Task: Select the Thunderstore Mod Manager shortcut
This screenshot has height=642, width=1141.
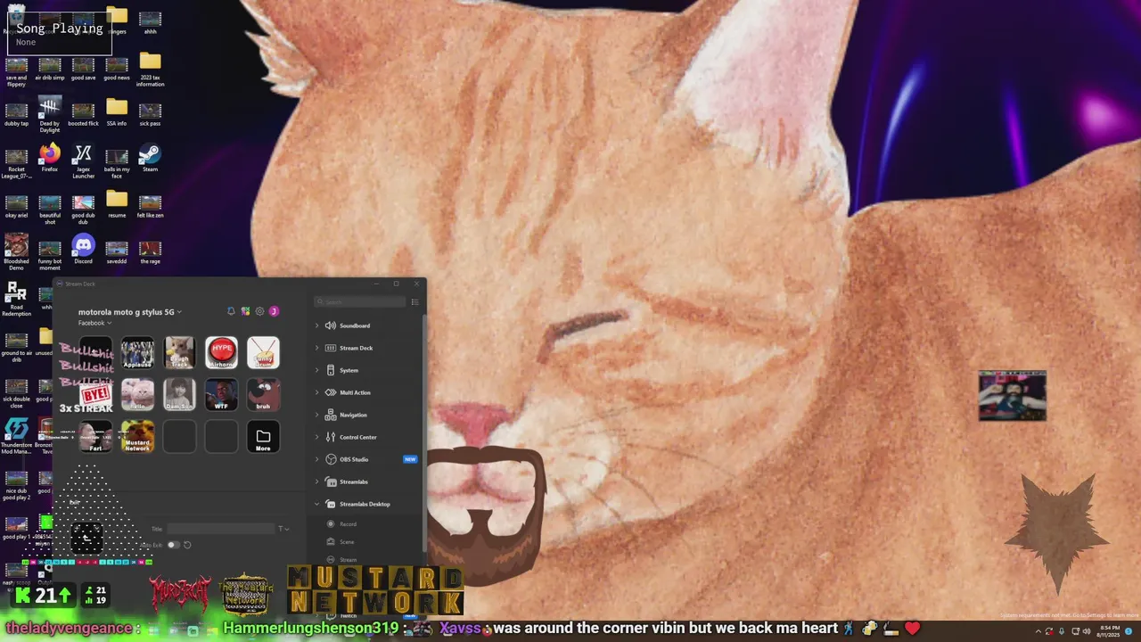Action: coord(16,436)
